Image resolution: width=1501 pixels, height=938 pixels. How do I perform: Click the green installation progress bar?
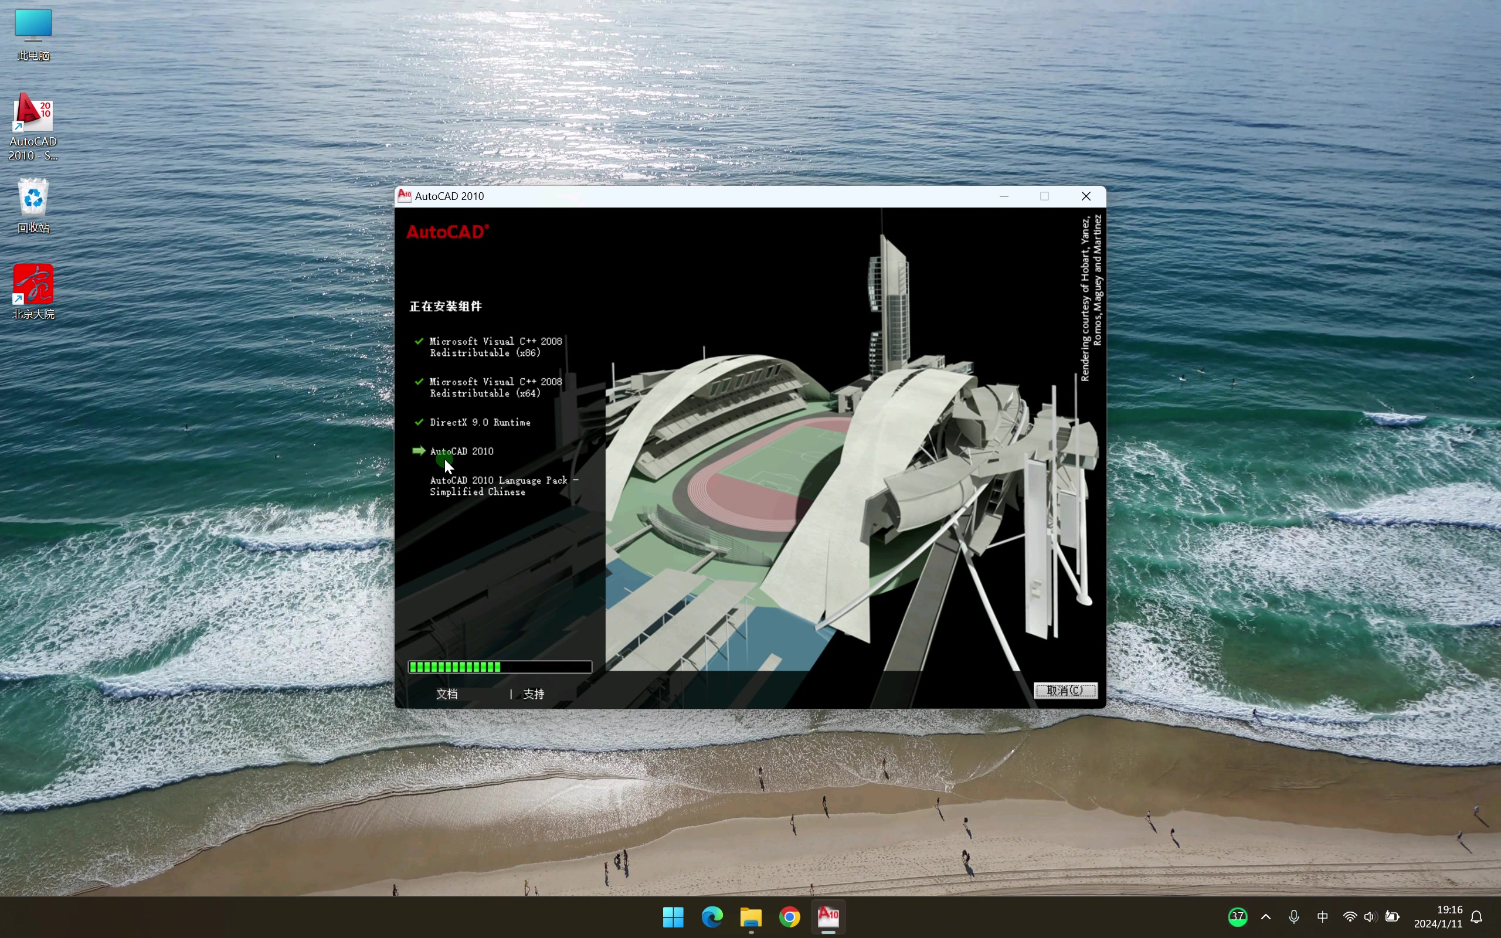[x=500, y=667]
